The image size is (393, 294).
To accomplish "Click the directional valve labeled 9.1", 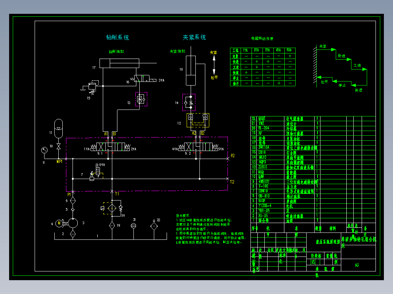I will [110, 147].
